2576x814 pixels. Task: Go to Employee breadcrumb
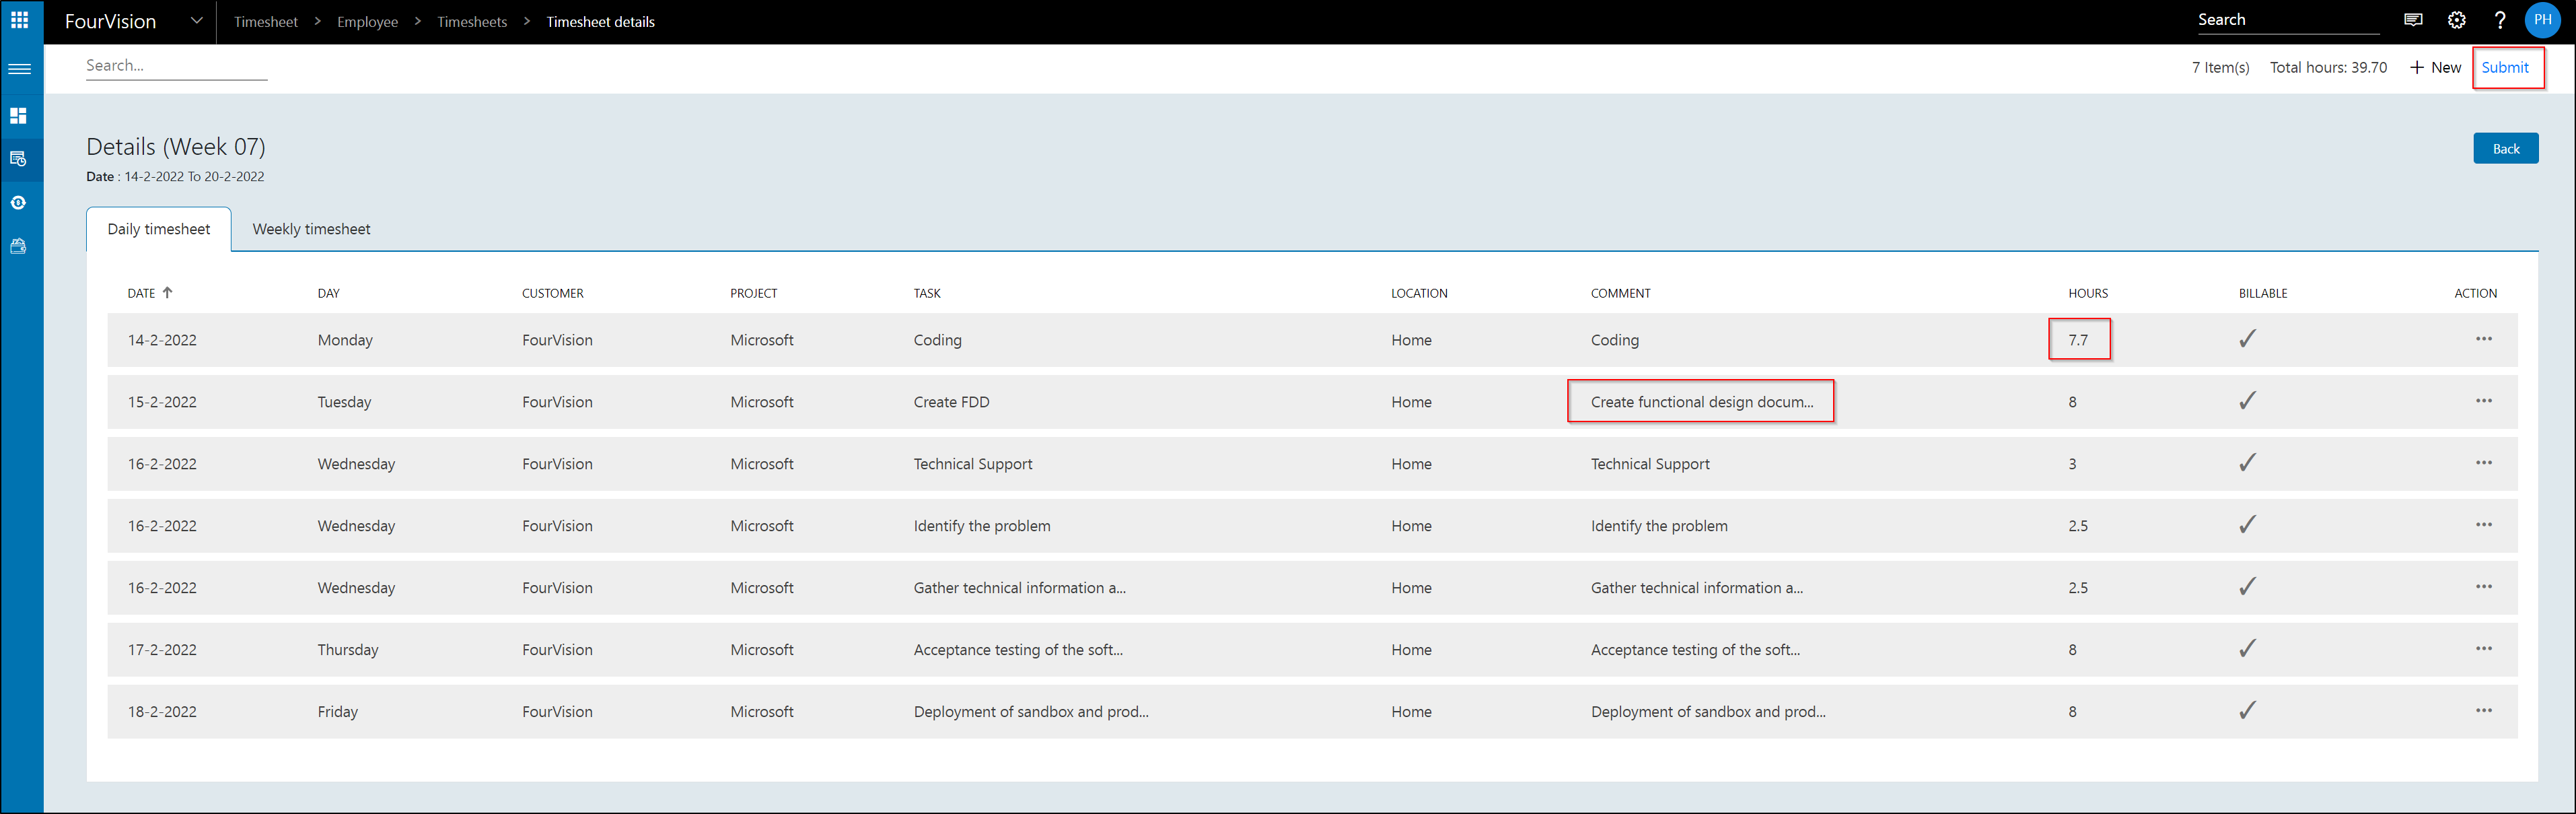click(367, 22)
